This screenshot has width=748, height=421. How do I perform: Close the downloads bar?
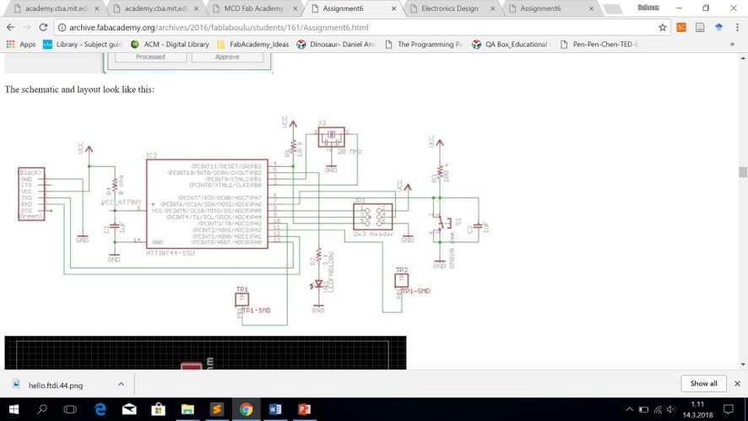point(737,383)
